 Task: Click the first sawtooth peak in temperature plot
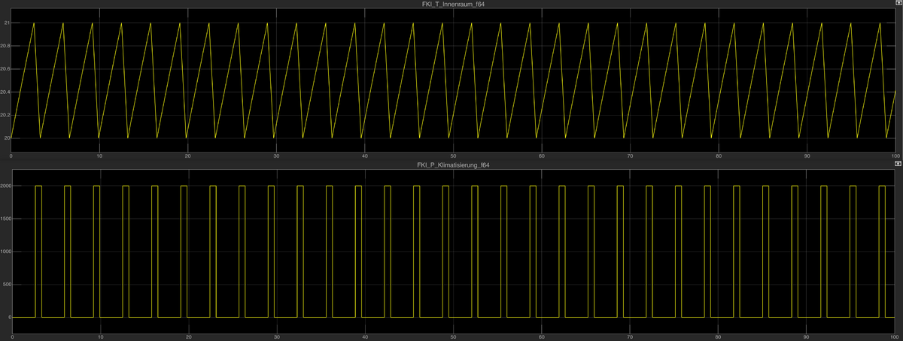click(34, 23)
